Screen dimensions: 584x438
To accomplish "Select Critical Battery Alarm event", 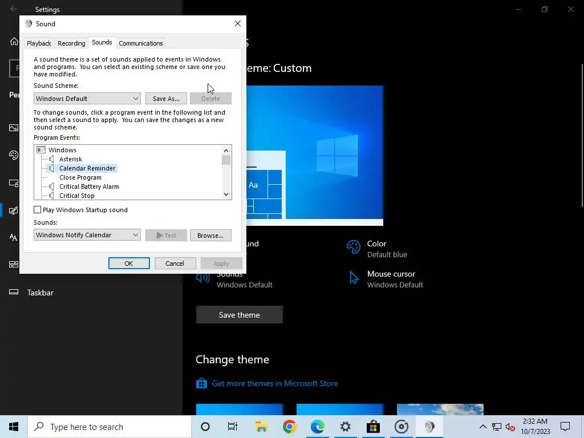I will (x=89, y=186).
